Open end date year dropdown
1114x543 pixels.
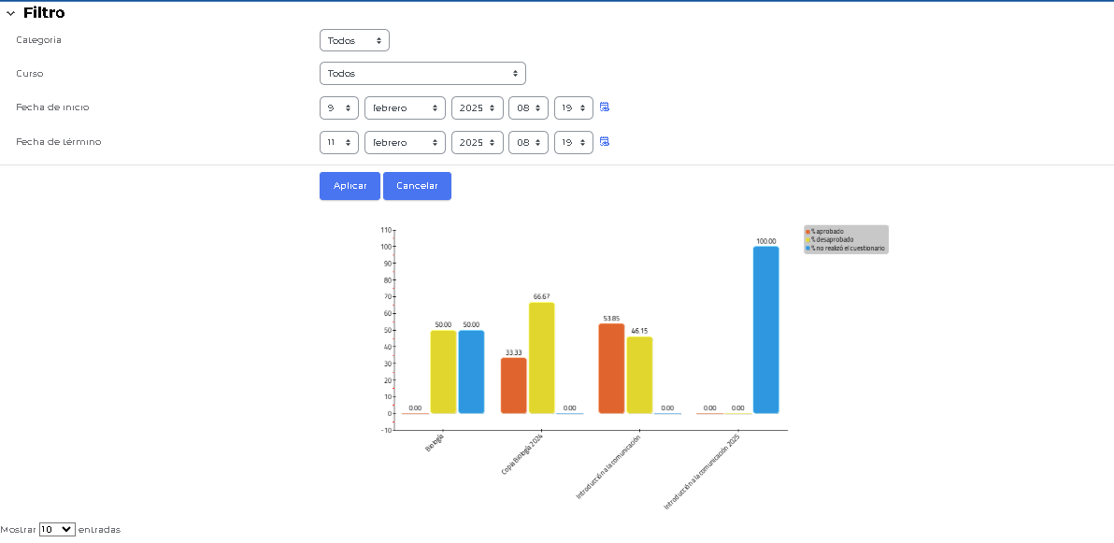[x=477, y=143]
